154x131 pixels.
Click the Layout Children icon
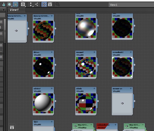point(36,4)
